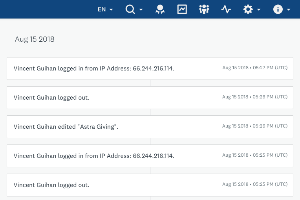Viewport: 300px width, 200px height.
Task: Click the settings gear icon
Action: point(248,9)
